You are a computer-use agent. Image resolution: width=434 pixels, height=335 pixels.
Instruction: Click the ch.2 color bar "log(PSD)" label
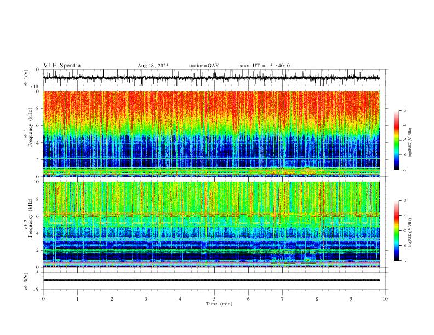coord(410,233)
